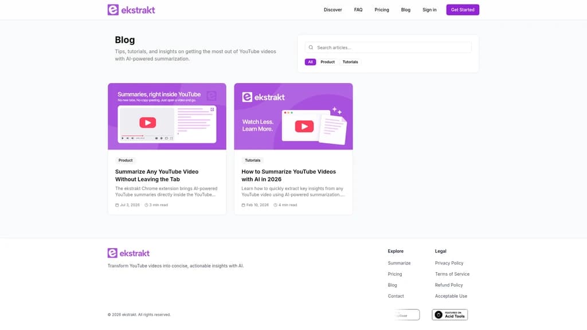Viewport: 587px width, 330px height.
Task: Click the ekstrakt logo in the footer
Action: 128,253
